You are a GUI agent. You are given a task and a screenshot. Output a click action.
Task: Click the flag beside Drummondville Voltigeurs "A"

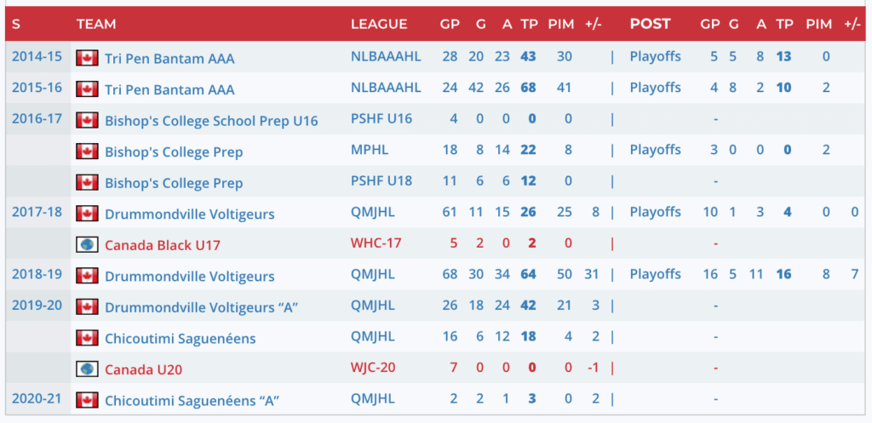tap(86, 306)
